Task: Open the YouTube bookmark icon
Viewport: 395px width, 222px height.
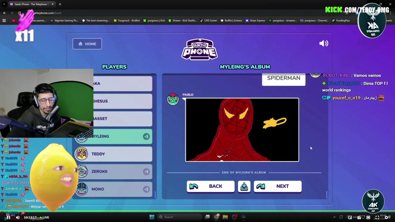Action: click(14, 21)
